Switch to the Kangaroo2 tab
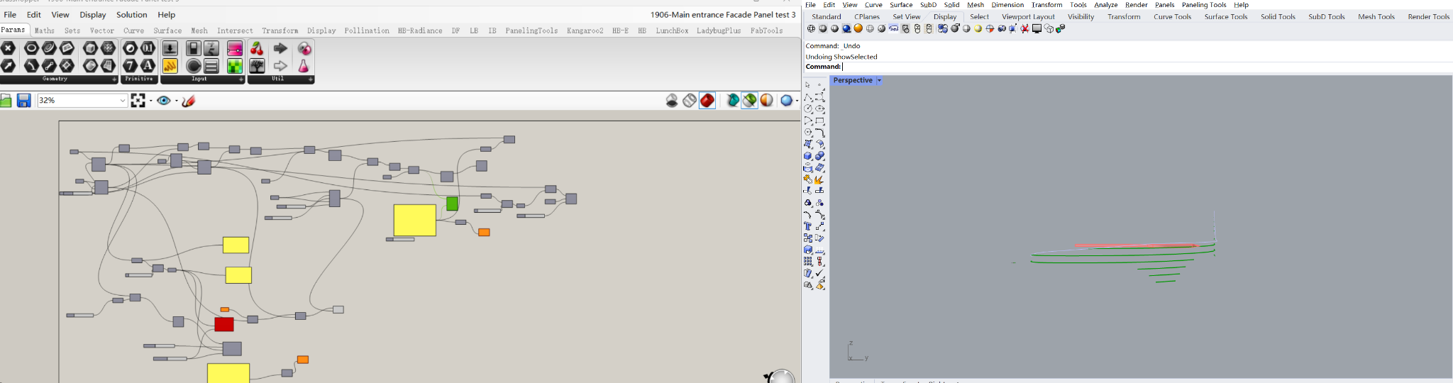This screenshot has height=383, width=1453. click(x=585, y=30)
